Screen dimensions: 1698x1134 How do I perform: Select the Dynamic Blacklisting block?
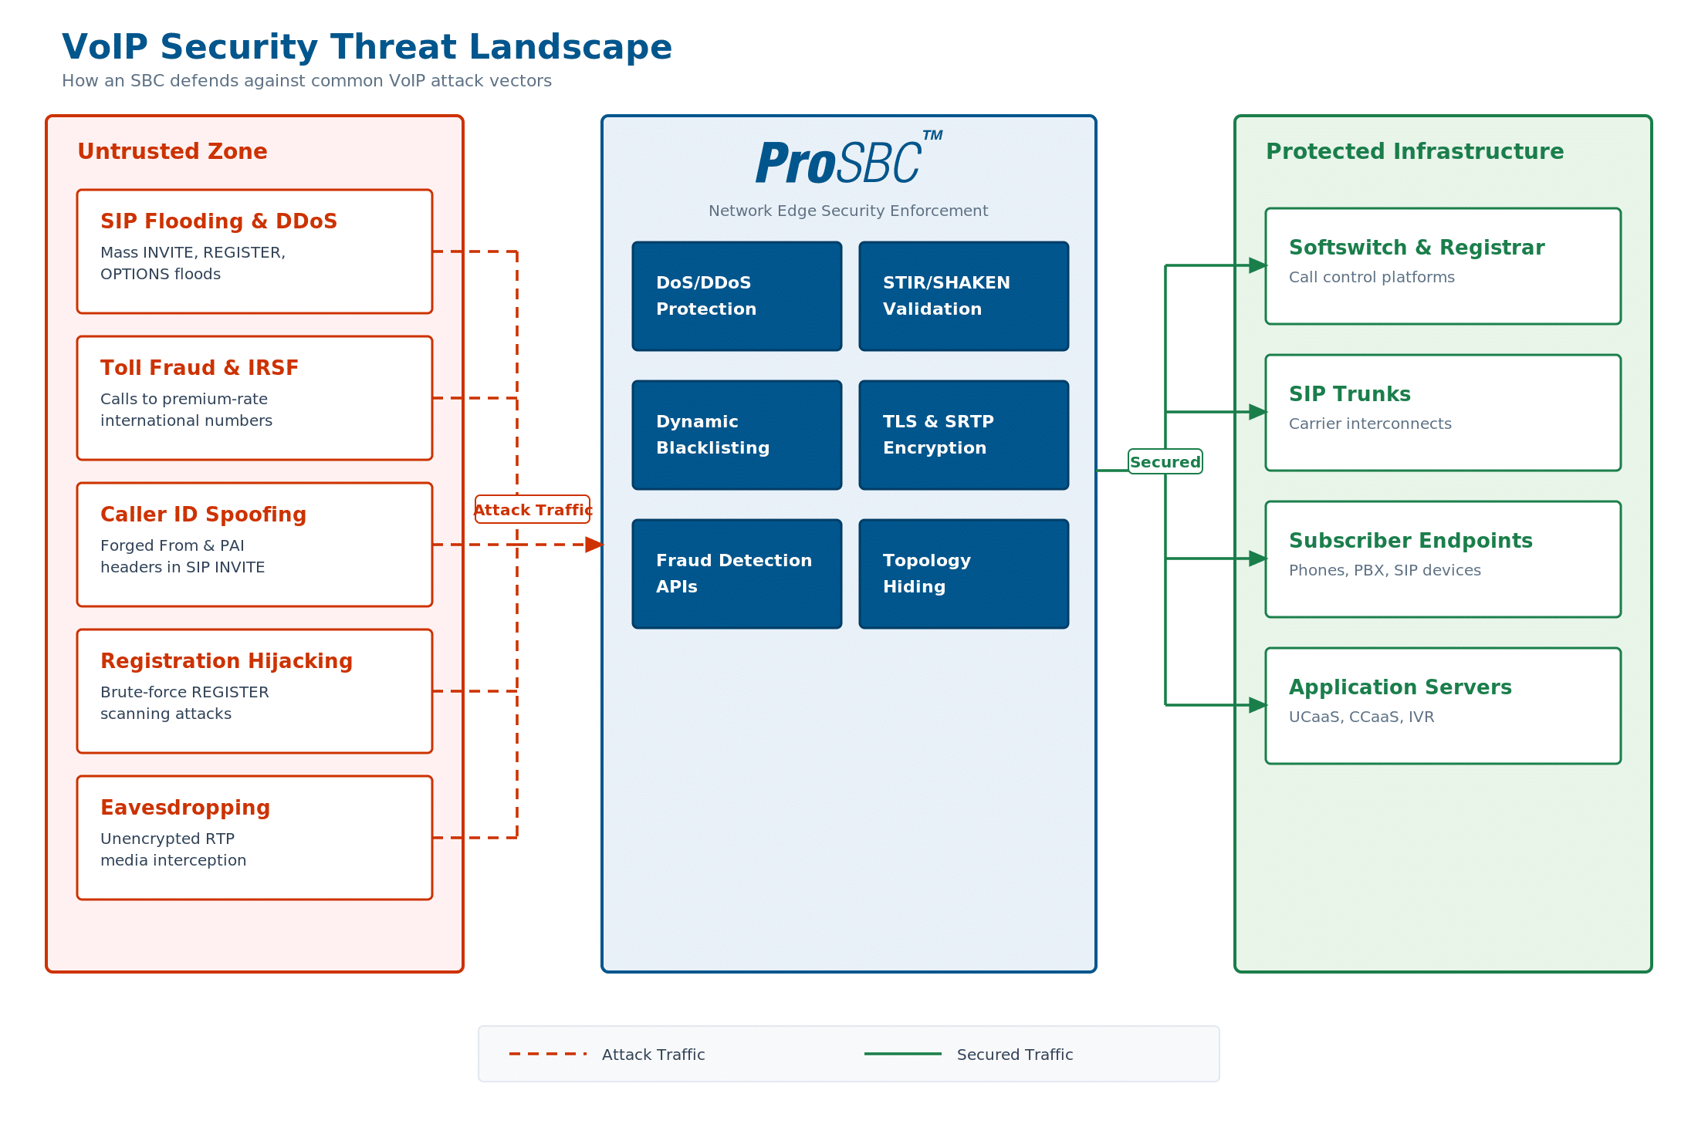coord(737,435)
